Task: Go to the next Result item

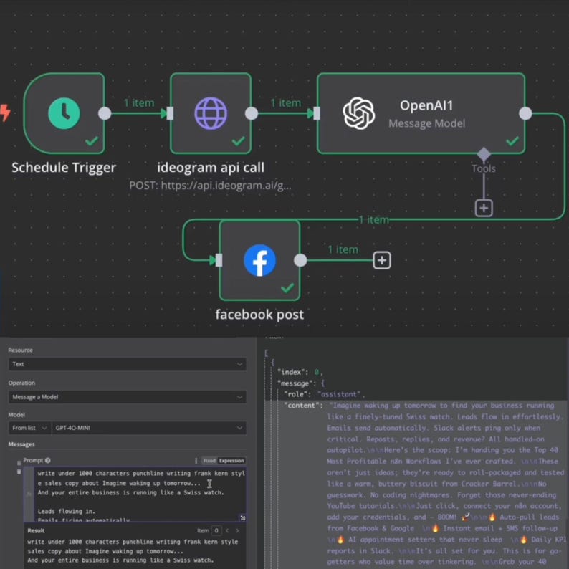Action: pos(237,530)
